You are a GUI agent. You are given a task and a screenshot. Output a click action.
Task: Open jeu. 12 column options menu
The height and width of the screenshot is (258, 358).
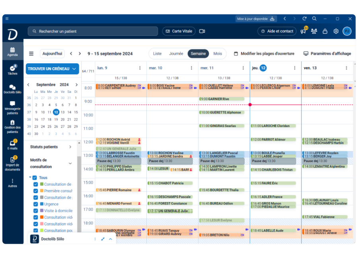295,68
